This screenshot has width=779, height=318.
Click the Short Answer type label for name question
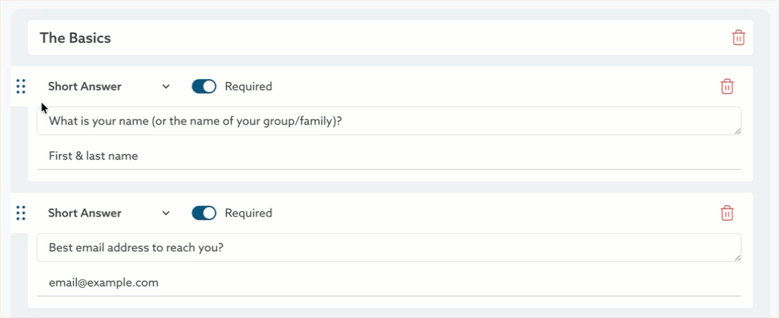(85, 86)
